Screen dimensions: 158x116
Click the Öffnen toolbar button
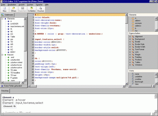14,9
